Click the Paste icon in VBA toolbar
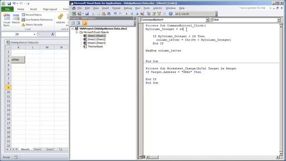 104,14
